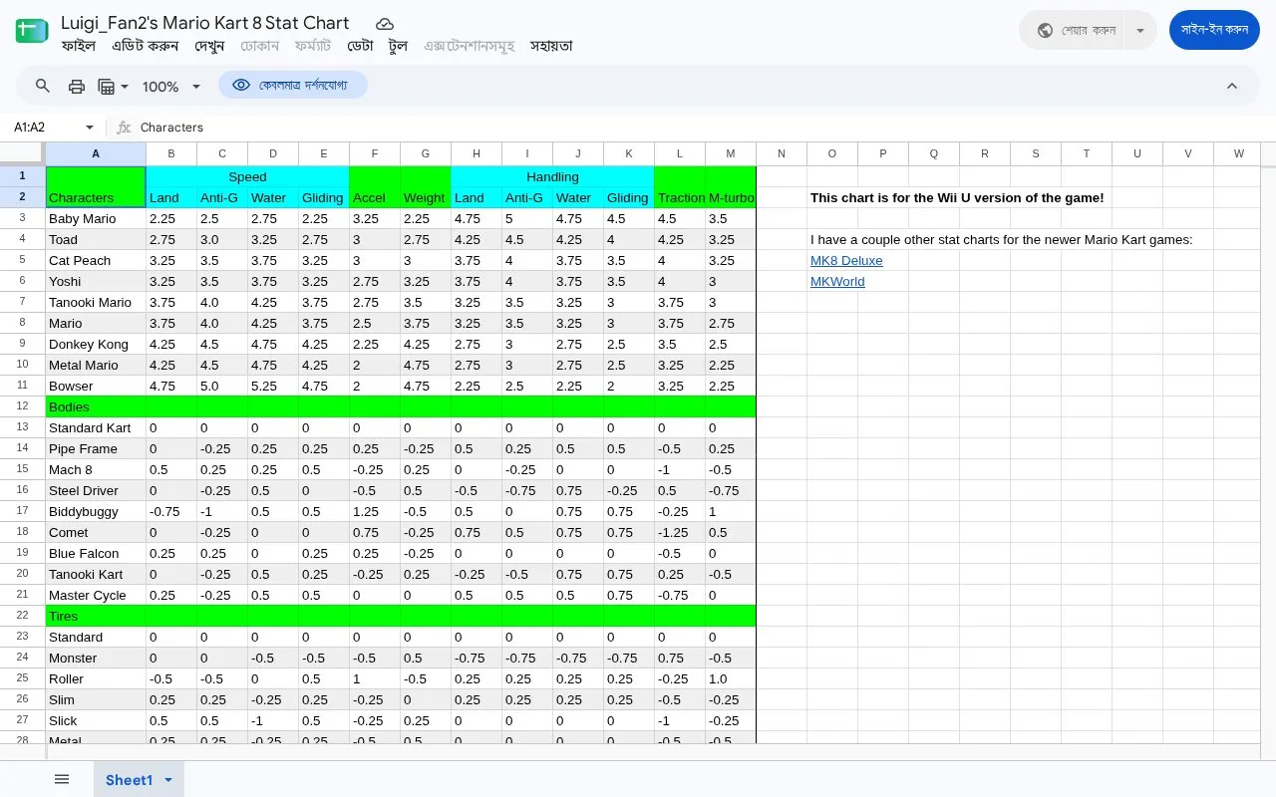Click the fx formula icon

(124, 128)
